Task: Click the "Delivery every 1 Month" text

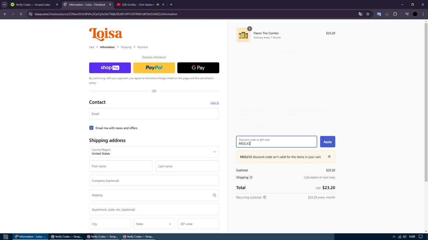Action: [267, 38]
